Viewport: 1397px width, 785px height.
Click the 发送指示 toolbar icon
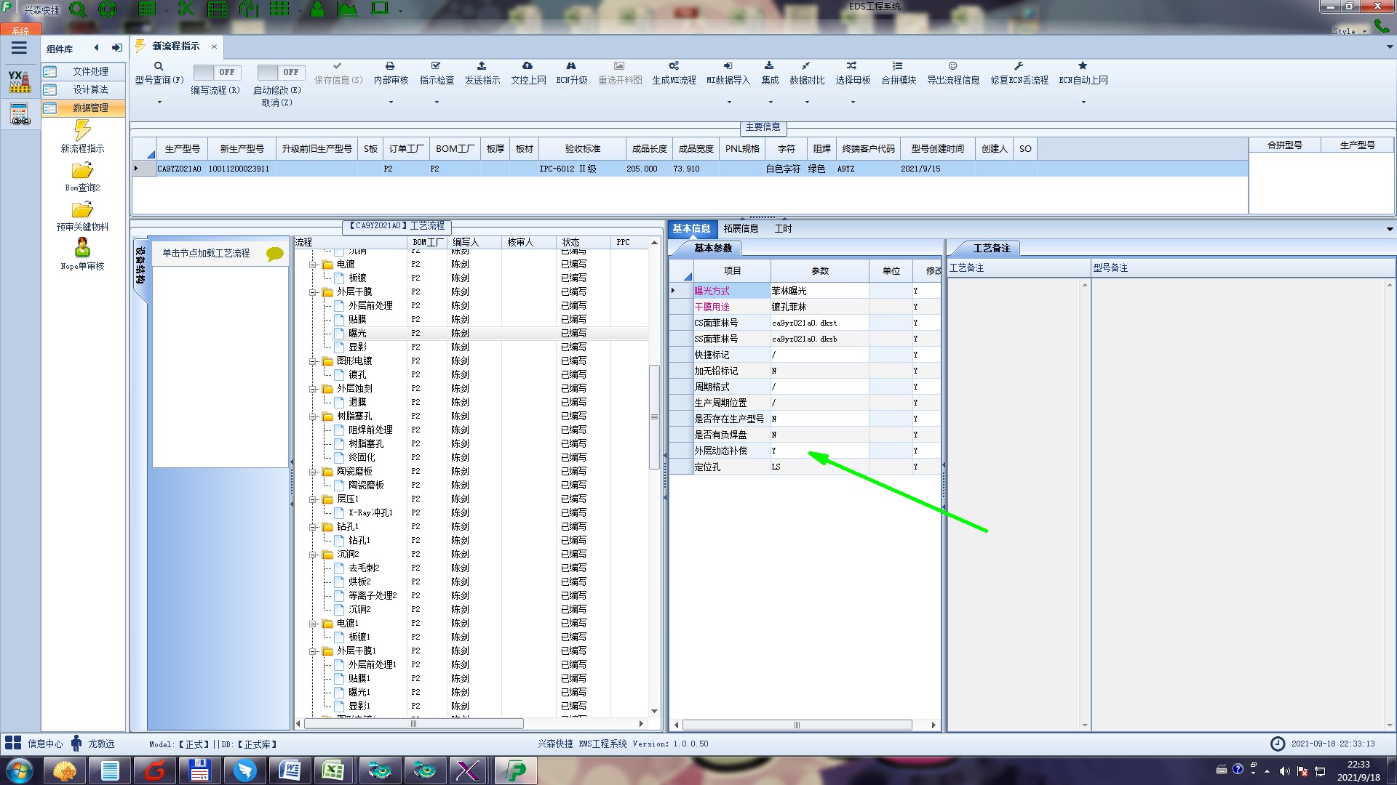click(x=482, y=66)
